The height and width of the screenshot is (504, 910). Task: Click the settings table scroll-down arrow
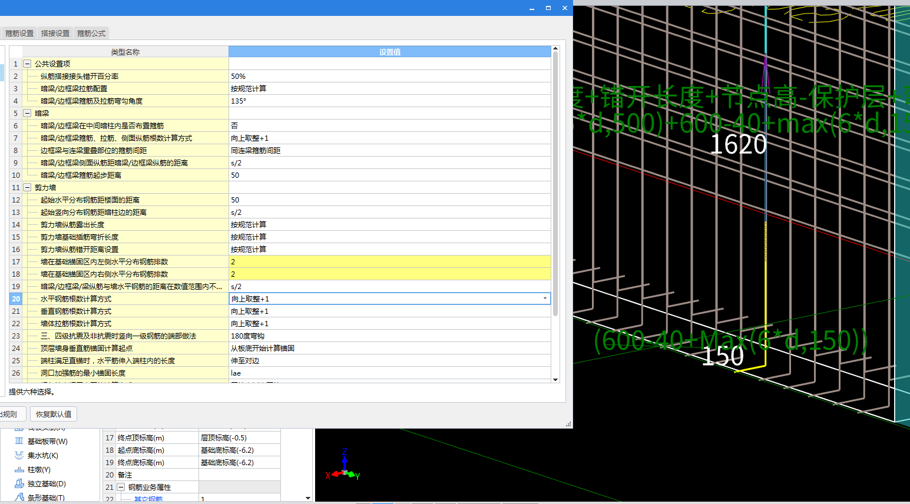[x=555, y=380]
